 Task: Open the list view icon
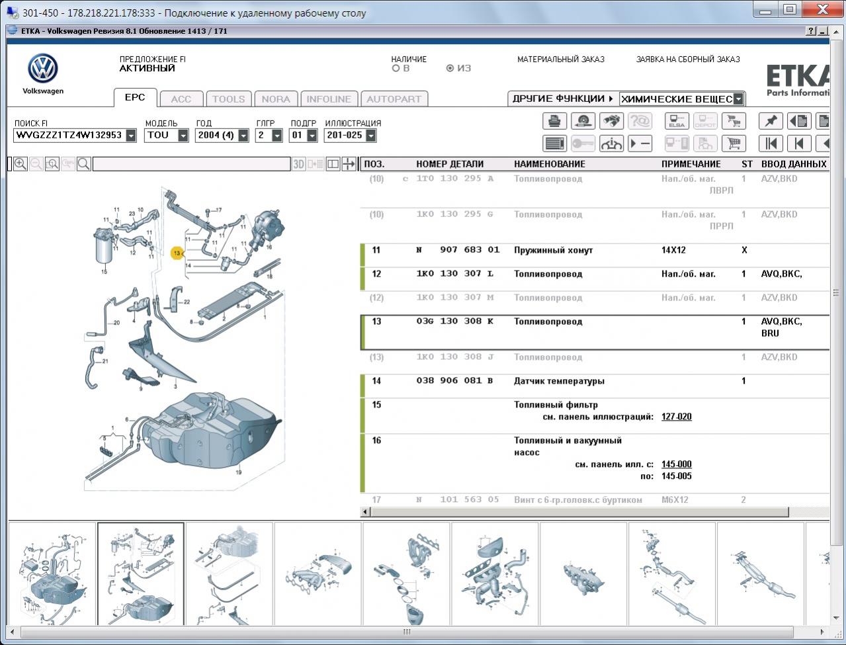(554, 143)
